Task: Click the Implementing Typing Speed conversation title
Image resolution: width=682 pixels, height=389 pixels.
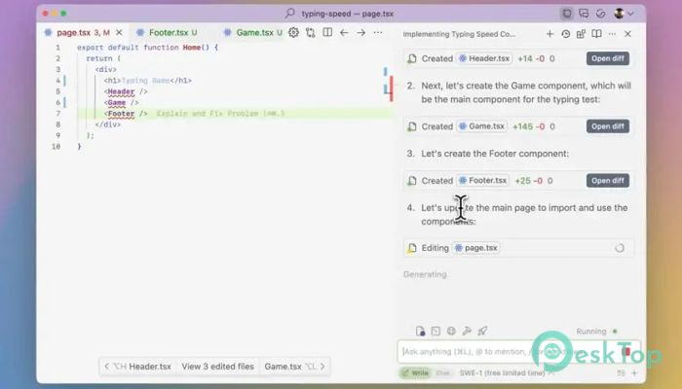Action: [459, 34]
